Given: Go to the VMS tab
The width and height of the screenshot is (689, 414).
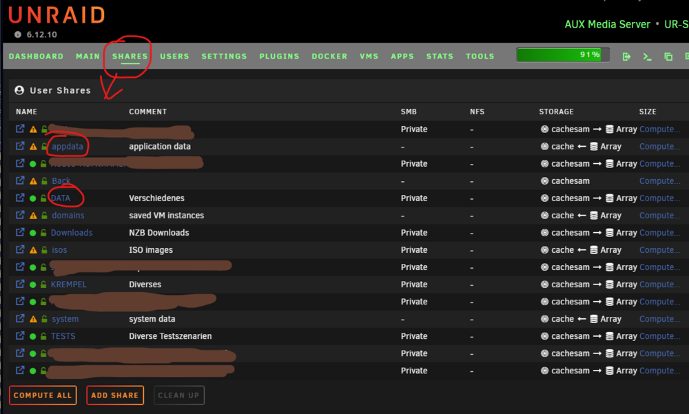Looking at the screenshot, I should click(x=369, y=56).
